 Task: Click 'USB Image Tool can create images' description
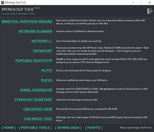point(101,119)
